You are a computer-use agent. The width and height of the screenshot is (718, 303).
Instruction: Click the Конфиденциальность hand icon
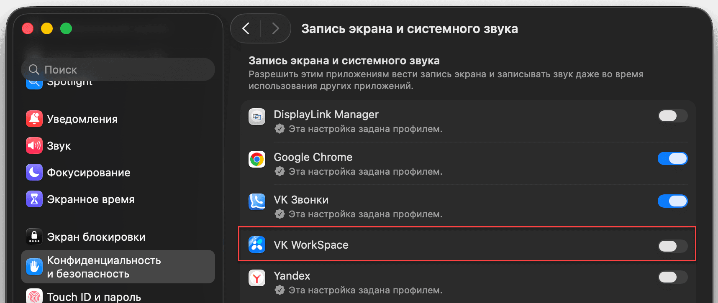[x=34, y=267]
